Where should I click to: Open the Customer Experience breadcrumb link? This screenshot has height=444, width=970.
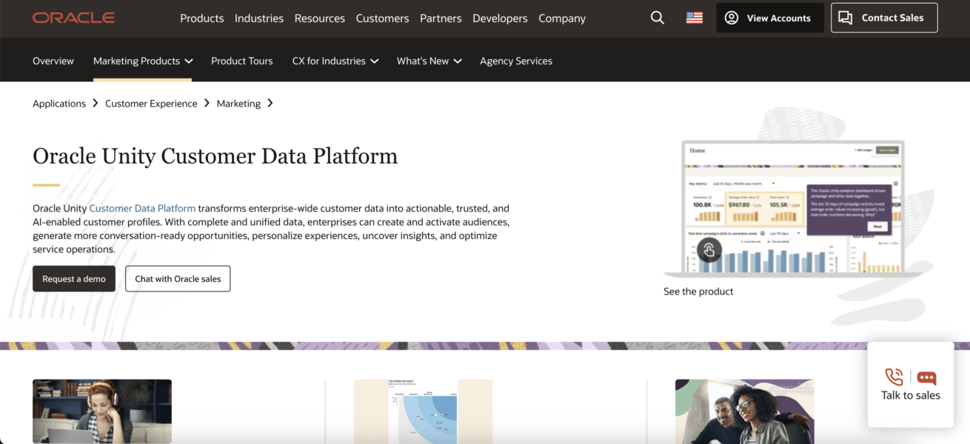point(150,103)
